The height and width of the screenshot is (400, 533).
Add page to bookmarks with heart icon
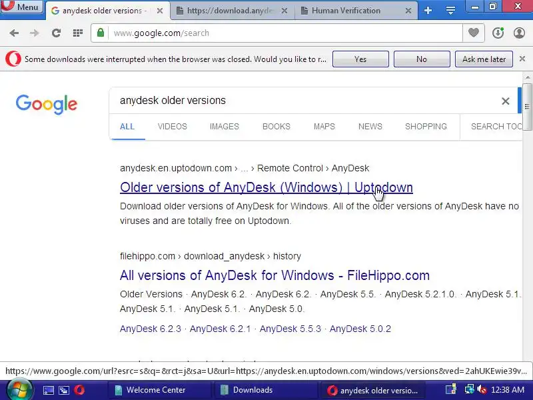pos(474,33)
